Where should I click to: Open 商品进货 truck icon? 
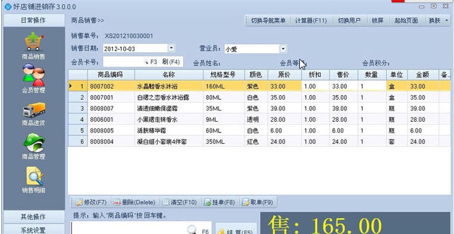(x=34, y=110)
